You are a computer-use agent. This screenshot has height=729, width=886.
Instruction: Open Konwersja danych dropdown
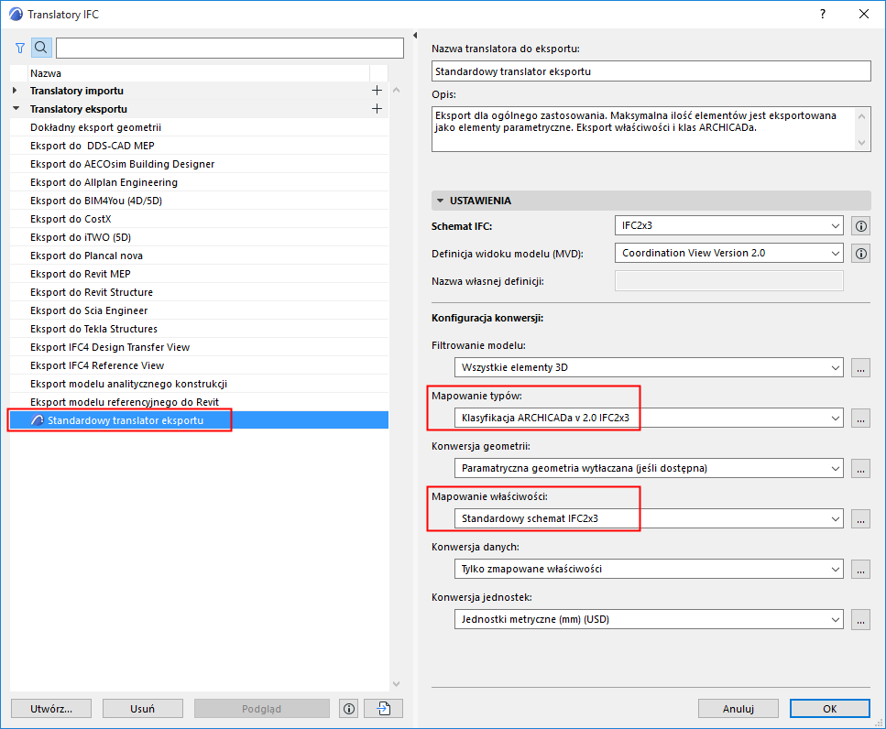pos(649,569)
